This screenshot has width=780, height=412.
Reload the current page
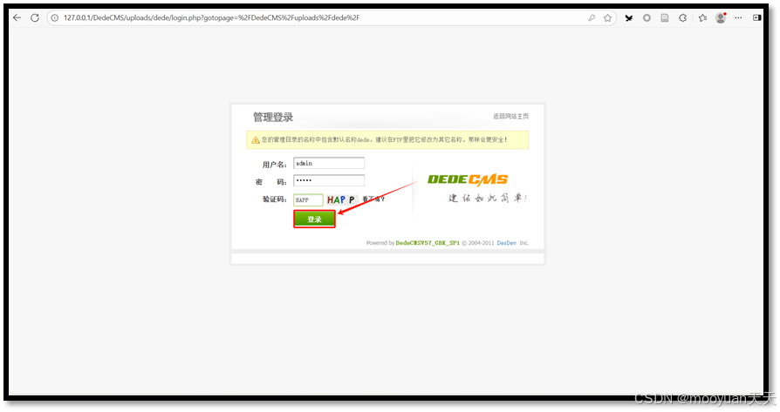coord(35,18)
